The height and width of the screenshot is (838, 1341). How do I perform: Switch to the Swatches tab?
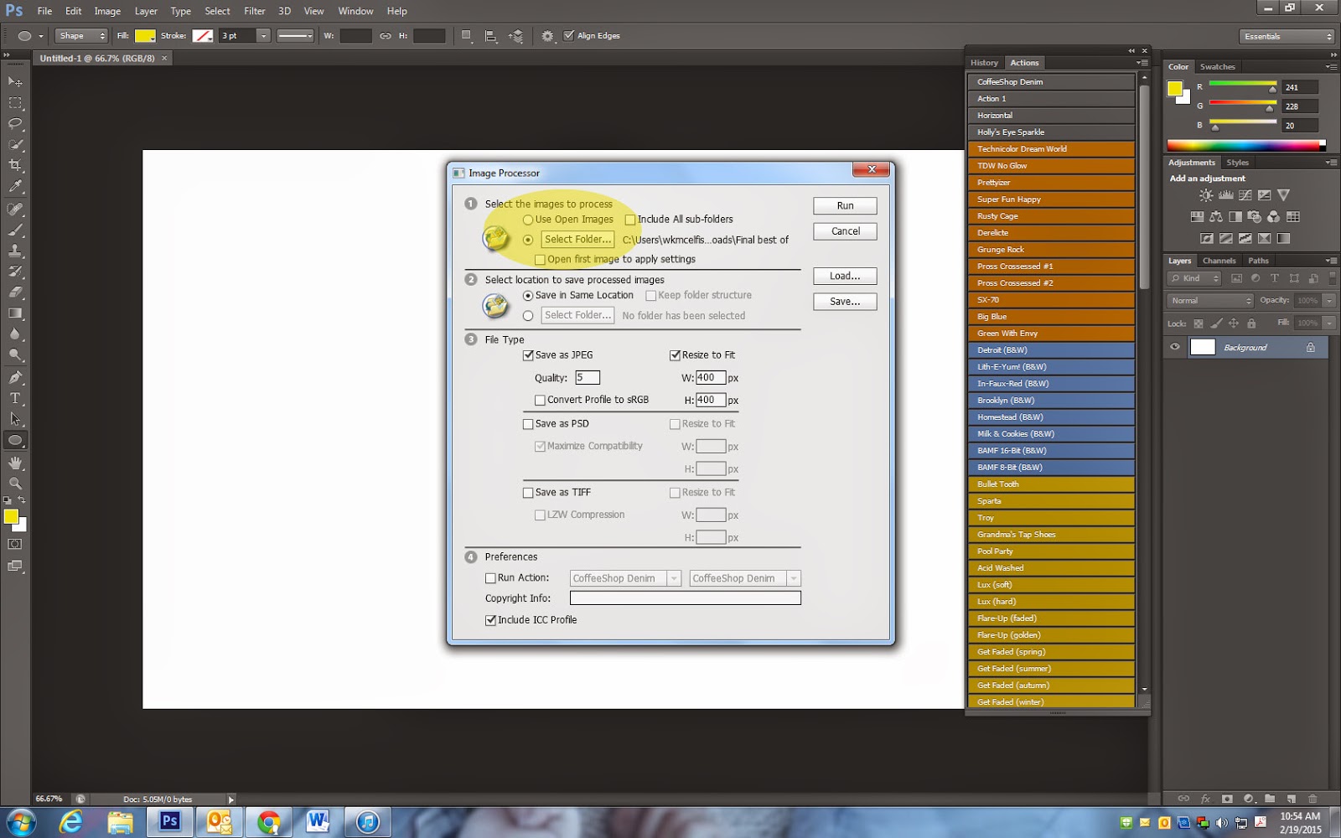(1217, 67)
